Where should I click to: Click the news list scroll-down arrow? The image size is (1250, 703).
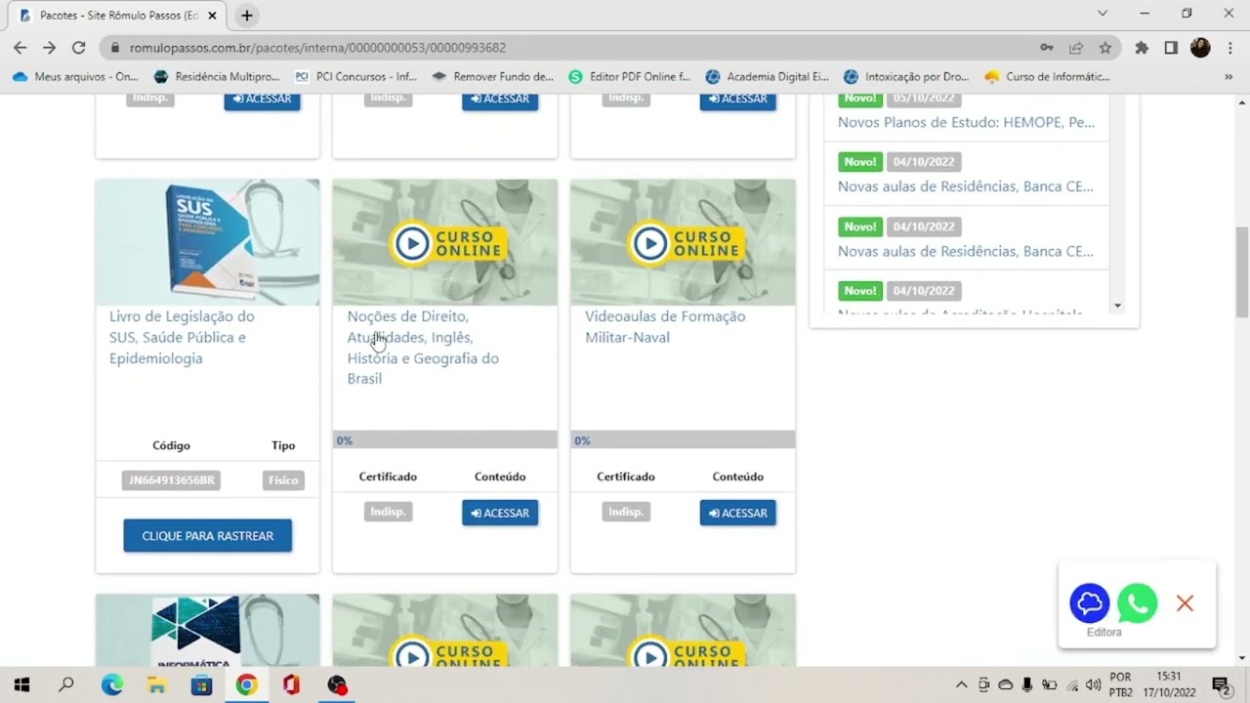pyautogui.click(x=1118, y=306)
